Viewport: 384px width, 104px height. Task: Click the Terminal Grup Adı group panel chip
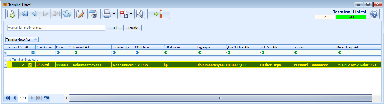22,39
